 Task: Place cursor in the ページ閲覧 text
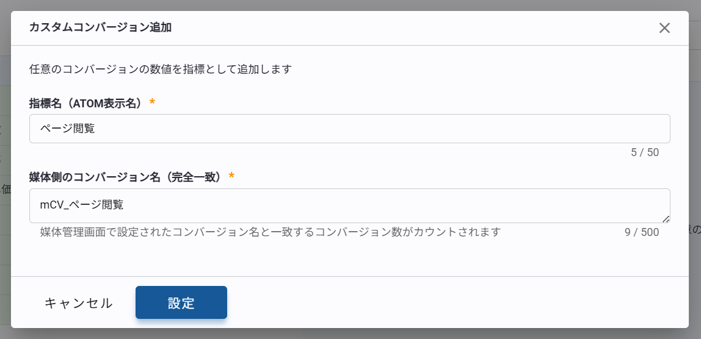point(67,129)
